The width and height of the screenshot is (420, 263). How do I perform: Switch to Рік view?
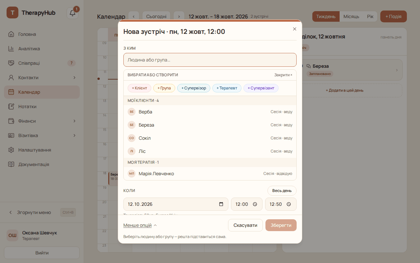pyautogui.click(x=370, y=16)
